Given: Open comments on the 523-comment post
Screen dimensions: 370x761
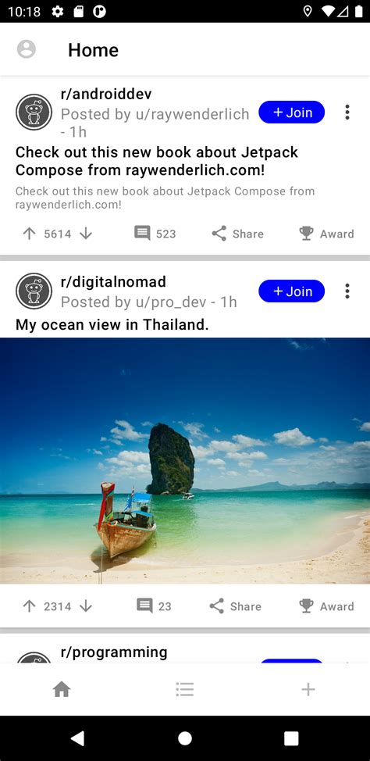Looking at the screenshot, I should pyautogui.click(x=155, y=234).
